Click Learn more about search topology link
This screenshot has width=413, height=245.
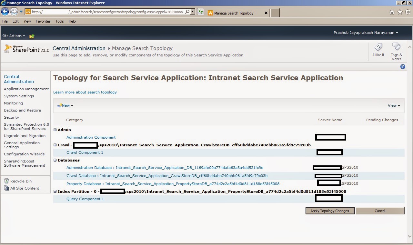pos(85,92)
